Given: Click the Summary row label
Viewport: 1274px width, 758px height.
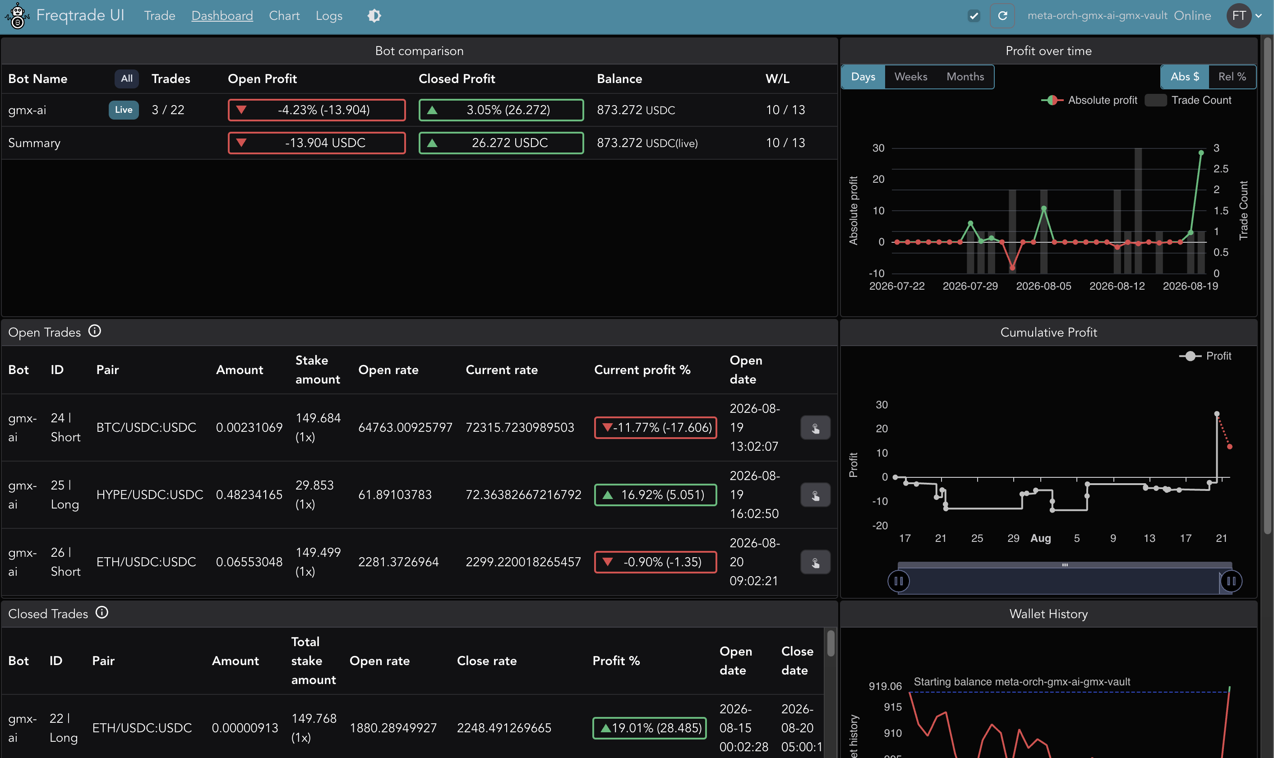Looking at the screenshot, I should point(34,143).
